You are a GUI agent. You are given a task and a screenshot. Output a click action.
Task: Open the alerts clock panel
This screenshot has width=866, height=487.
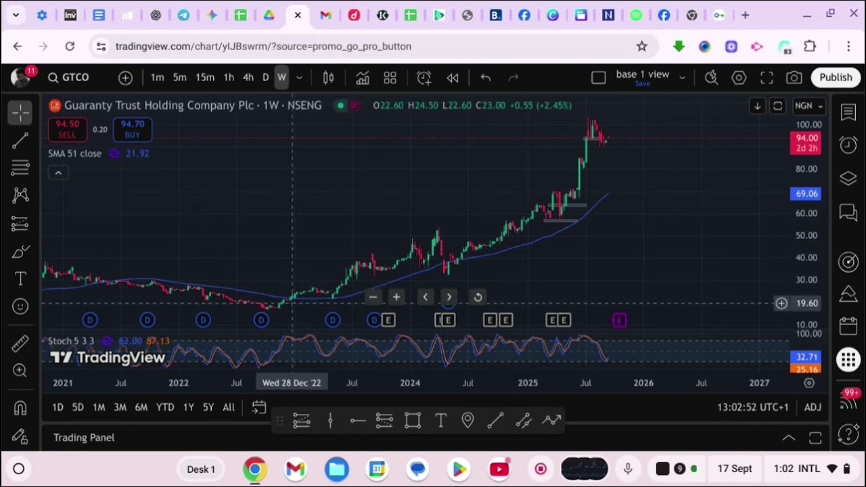[848, 145]
